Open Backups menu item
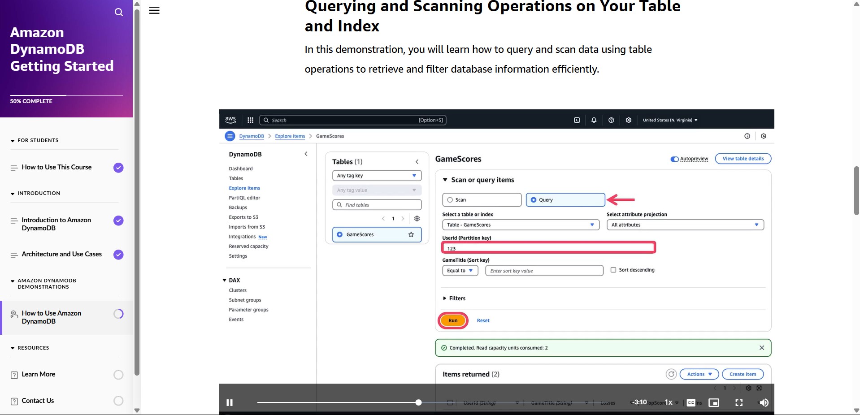Screen dimensions: 860x415 (238, 207)
